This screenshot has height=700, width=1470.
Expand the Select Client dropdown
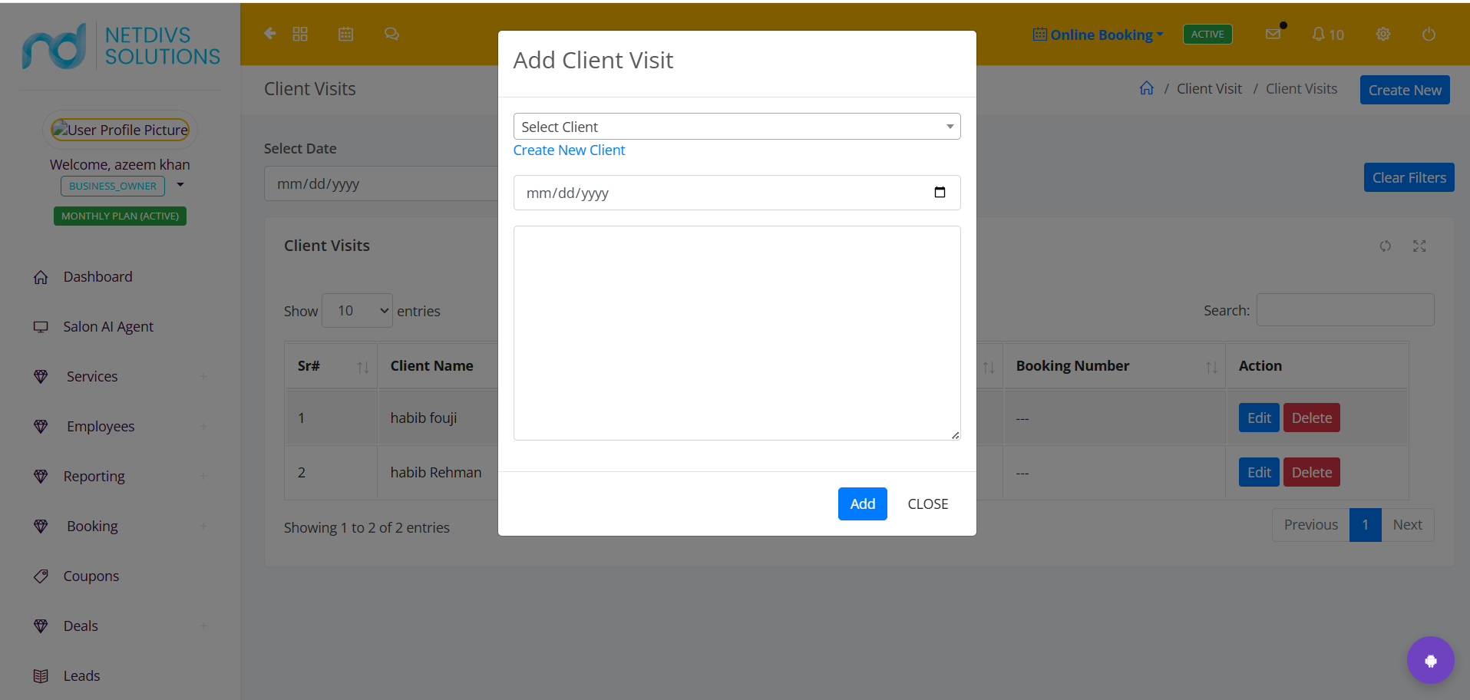coord(737,127)
